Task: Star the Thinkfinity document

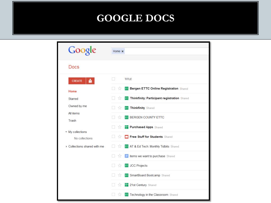Action: tap(120, 108)
